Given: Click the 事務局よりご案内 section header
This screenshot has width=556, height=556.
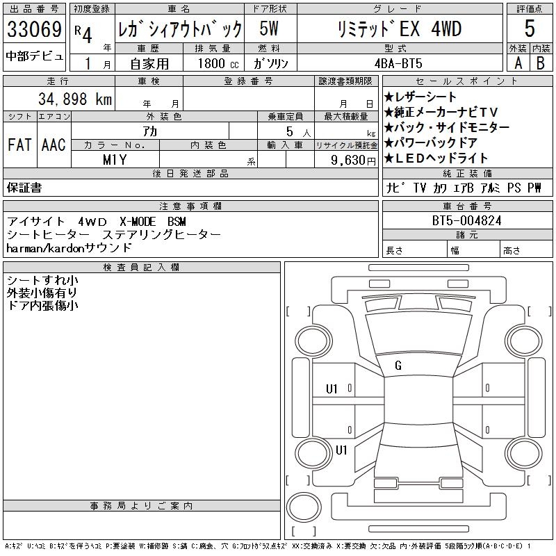Looking at the screenshot, I should (142, 506).
